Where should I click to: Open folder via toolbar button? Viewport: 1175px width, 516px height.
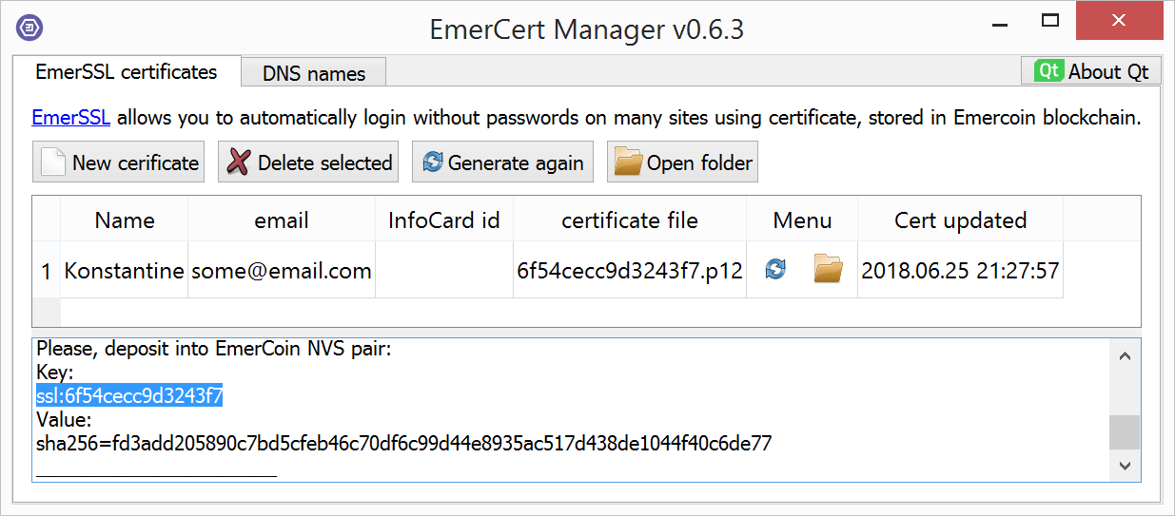point(683,162)
